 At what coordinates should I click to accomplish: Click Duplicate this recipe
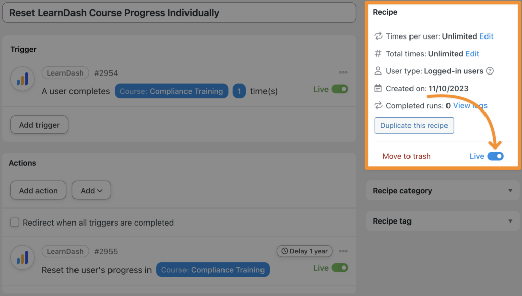point(414,125)
